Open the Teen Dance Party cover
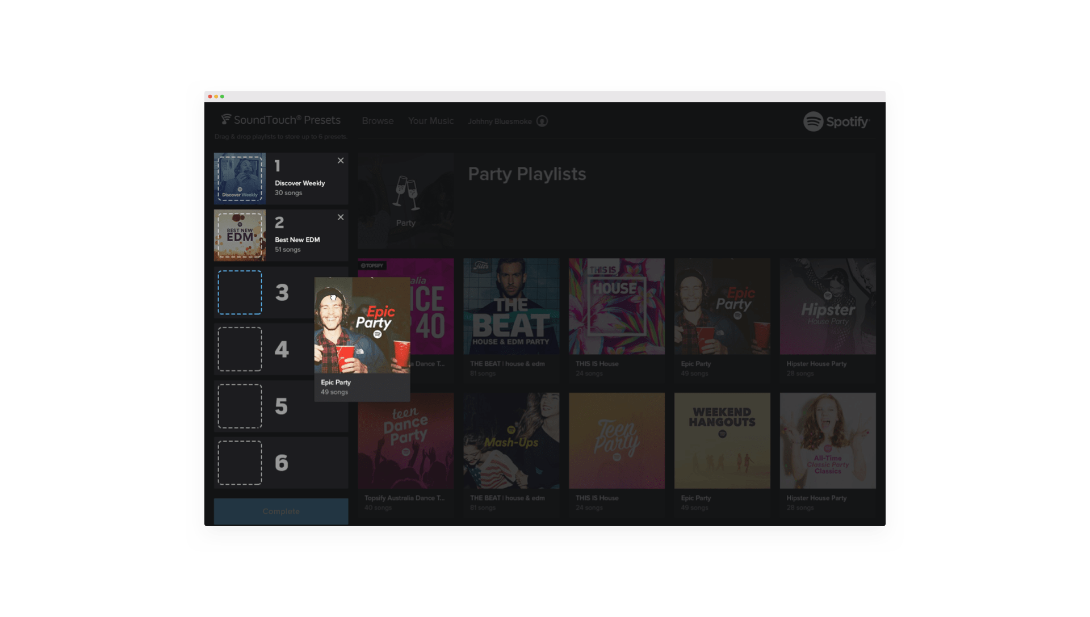This screenshot has height=617, width=1090. click(406, 440)
